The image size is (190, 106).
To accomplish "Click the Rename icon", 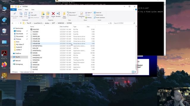I will [x=58, y=14].
